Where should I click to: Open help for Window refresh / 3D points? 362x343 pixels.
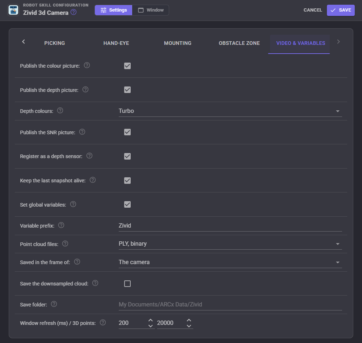[x=103, y=323]
